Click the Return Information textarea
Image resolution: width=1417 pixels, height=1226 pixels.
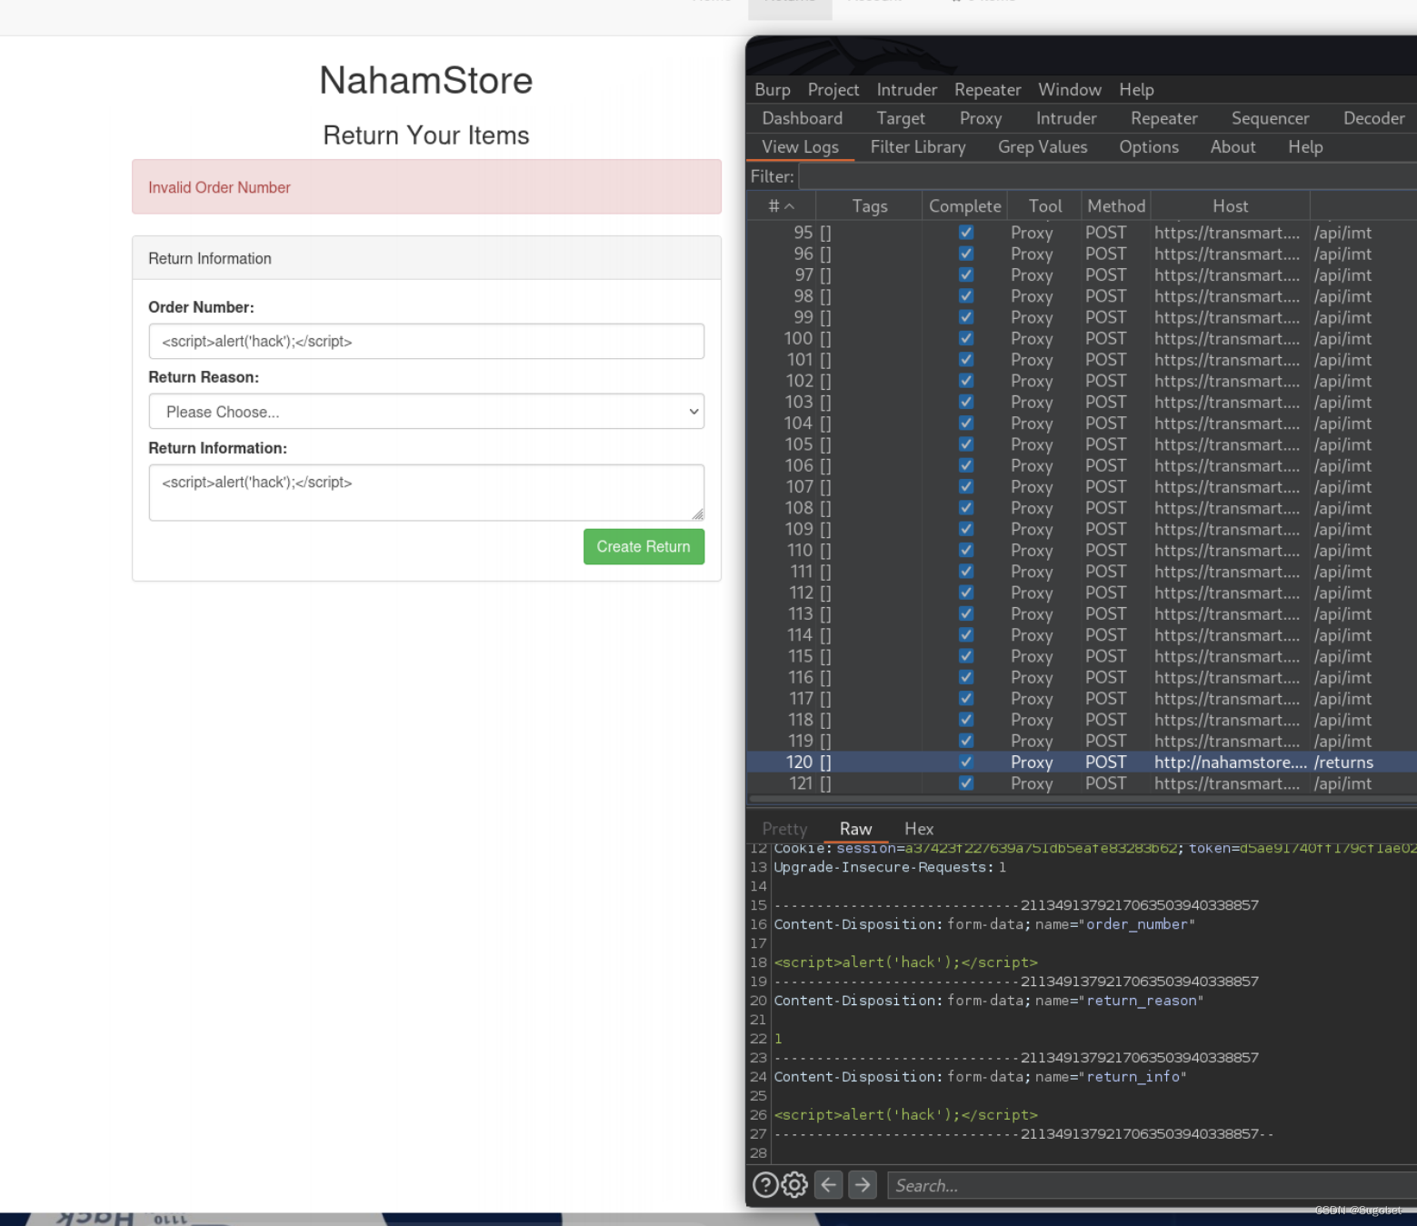coord(426,493)
